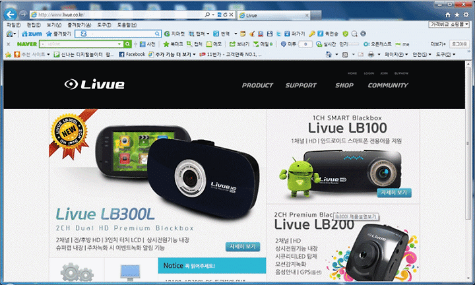Open the 파일(F) menu
The image size is (475, 285).
[14, 25]
